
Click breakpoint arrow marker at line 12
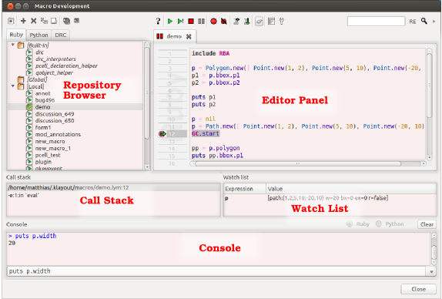tap(162, 134)
